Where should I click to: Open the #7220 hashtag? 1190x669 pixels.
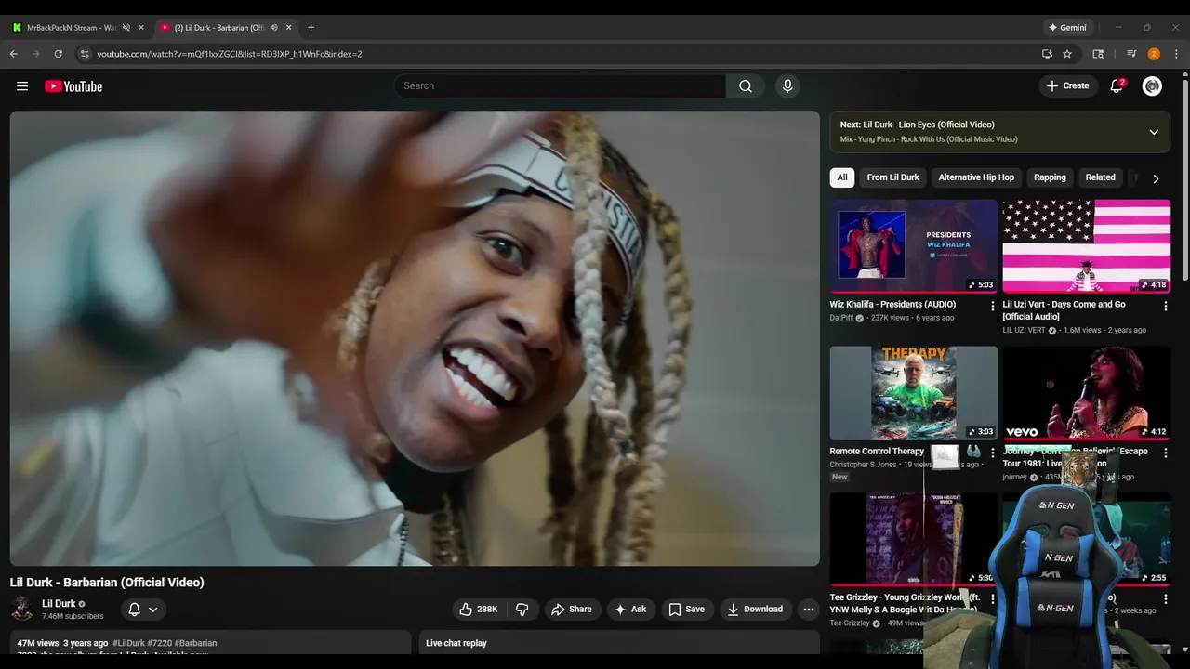(x=159, y=643)
